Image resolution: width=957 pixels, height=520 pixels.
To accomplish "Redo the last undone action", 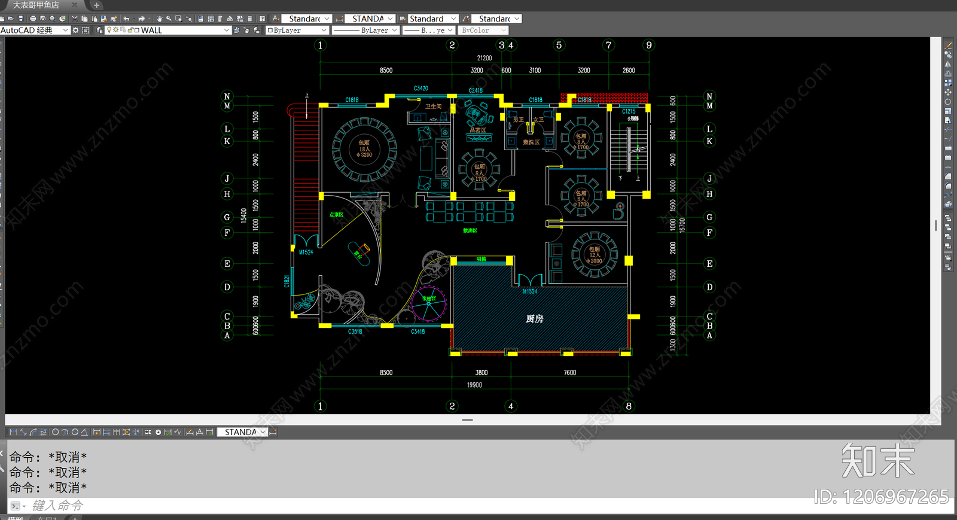I will tap(142, 19).
